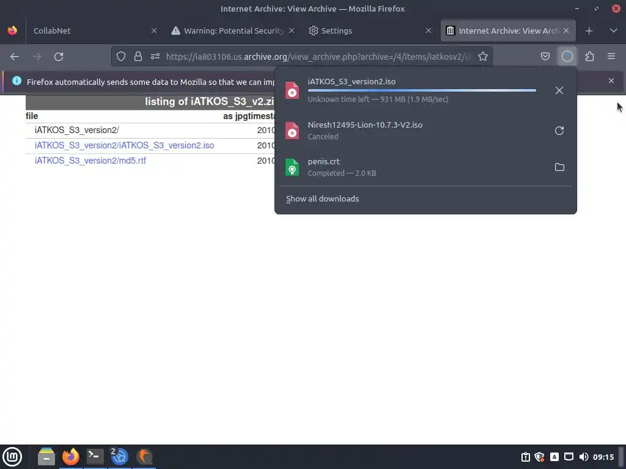Dismiss the Firefox data notification bar
Screen dimensions: 626x469
pos(611,81)
